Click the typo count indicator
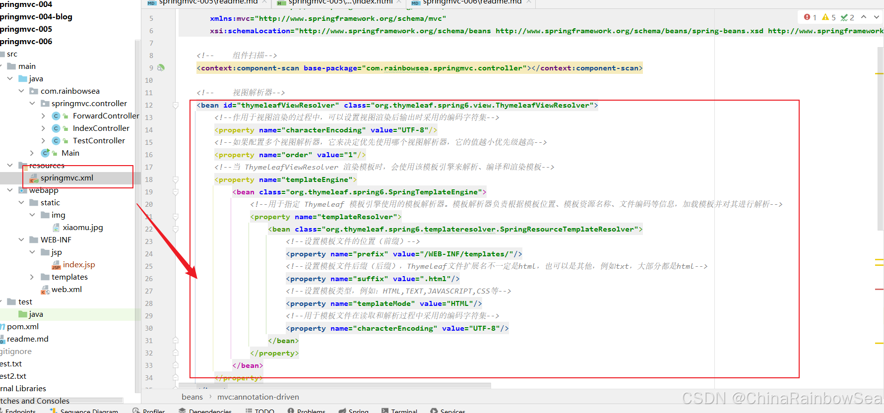The image size is (884, 413). (x=847, y=17)
